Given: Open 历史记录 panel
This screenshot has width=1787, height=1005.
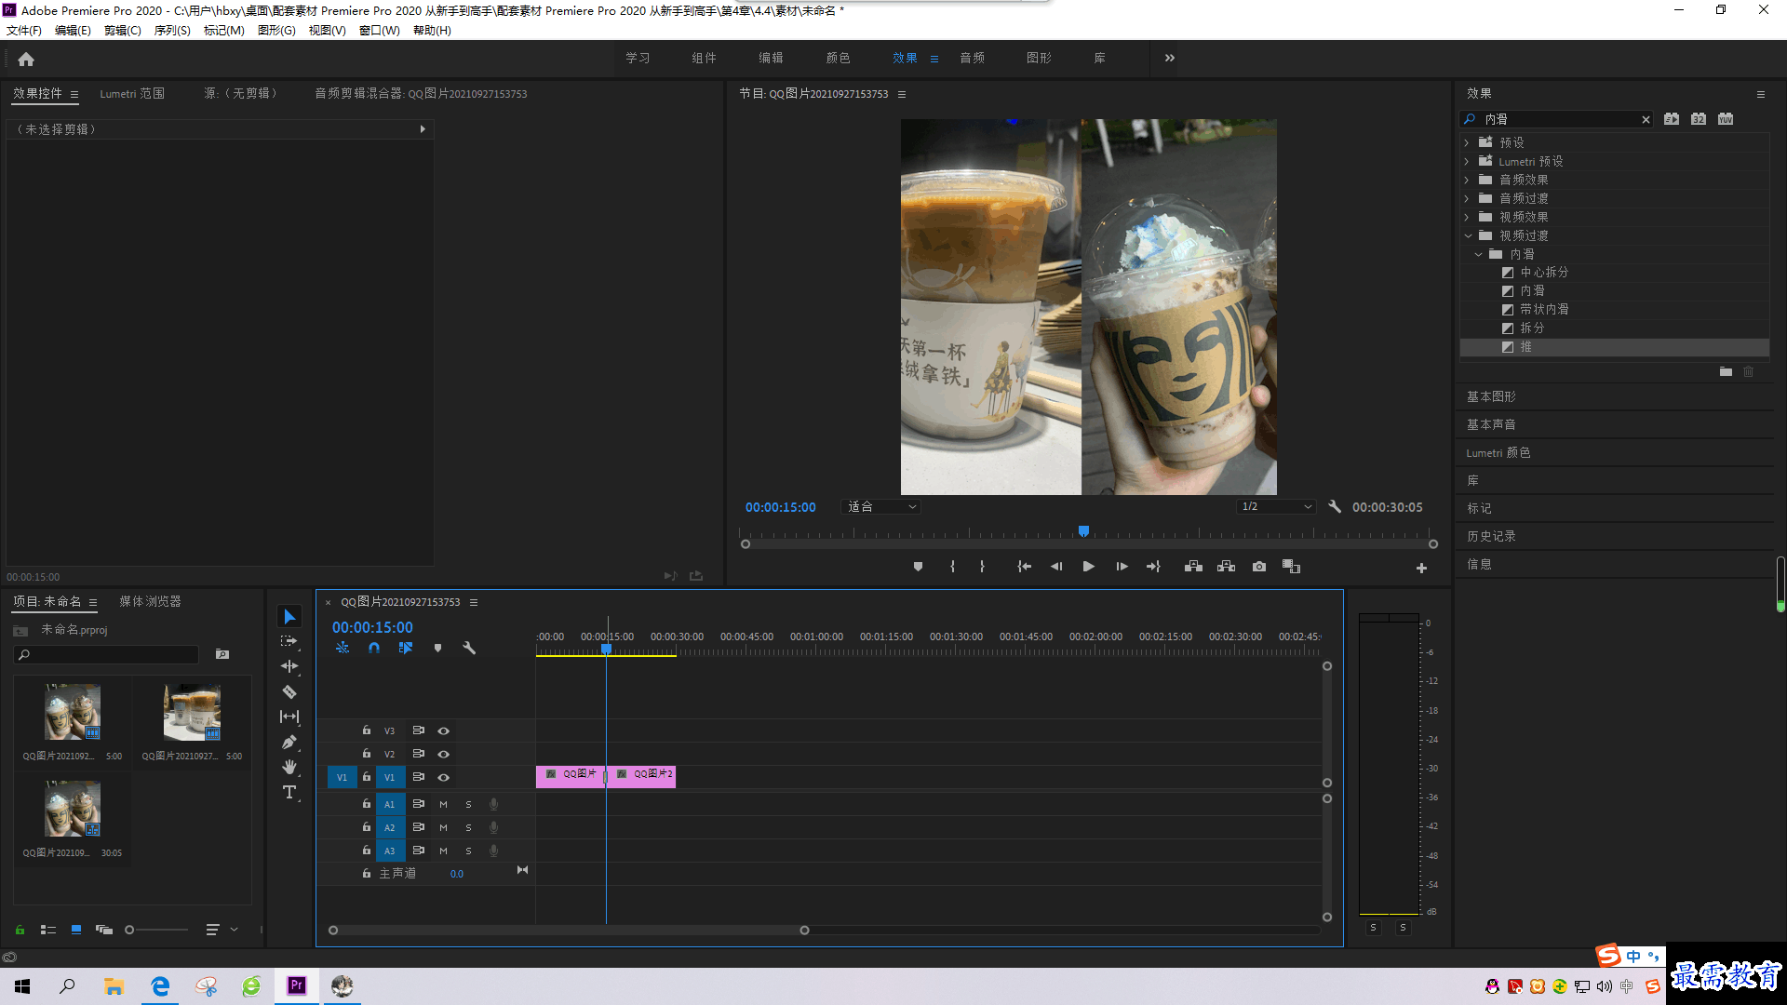Looking at the screenshot, I should 1491,537.
